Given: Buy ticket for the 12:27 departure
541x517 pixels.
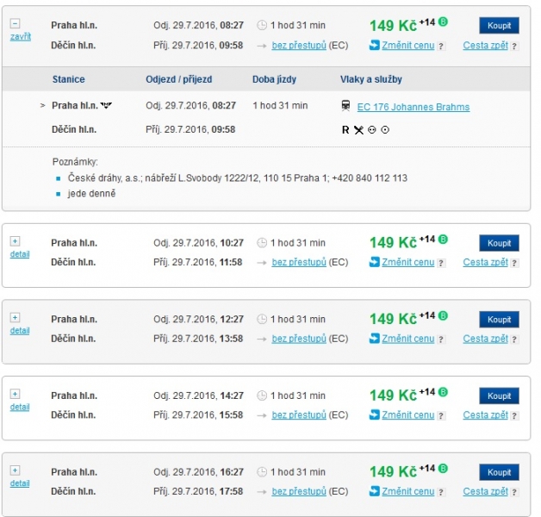Looking at the screenshot, I should [x=499, y=320].
